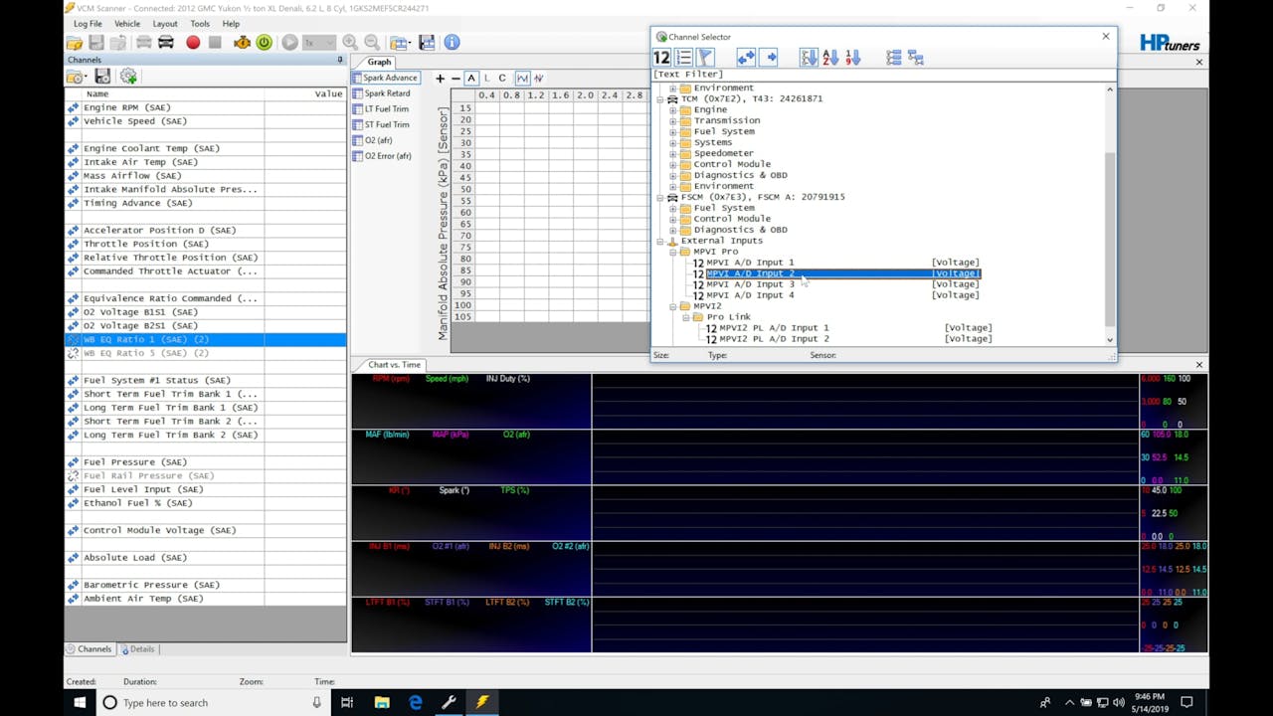Click the A-Z alphabetical sort icon
The width and height of the screenshot is (1273, 716).
830,57
